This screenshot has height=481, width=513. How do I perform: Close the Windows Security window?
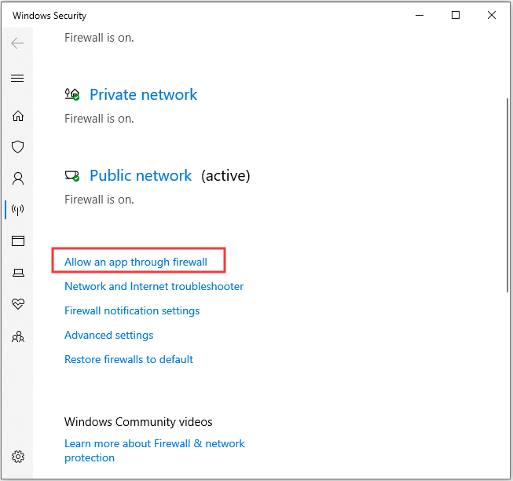pyautogui.click(x=492, y=15)
